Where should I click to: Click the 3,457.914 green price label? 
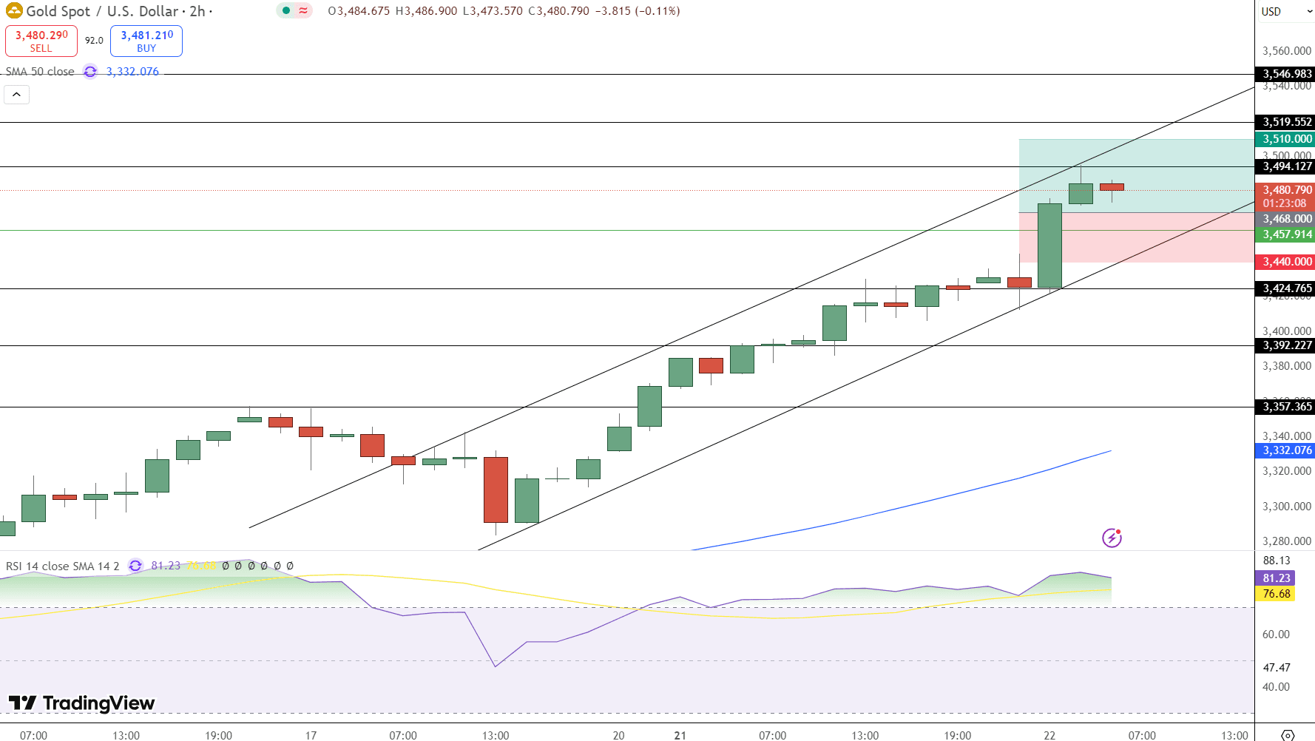[x=1287, y=234]
